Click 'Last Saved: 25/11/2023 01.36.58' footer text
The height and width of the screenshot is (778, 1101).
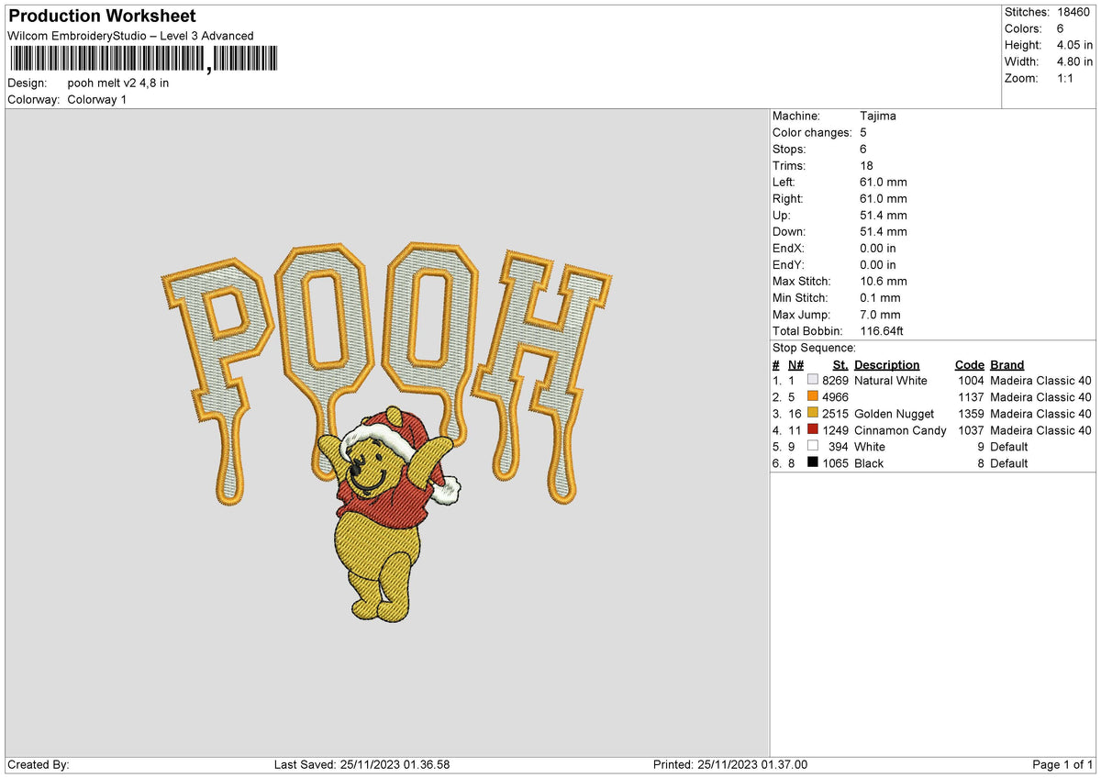361,764
